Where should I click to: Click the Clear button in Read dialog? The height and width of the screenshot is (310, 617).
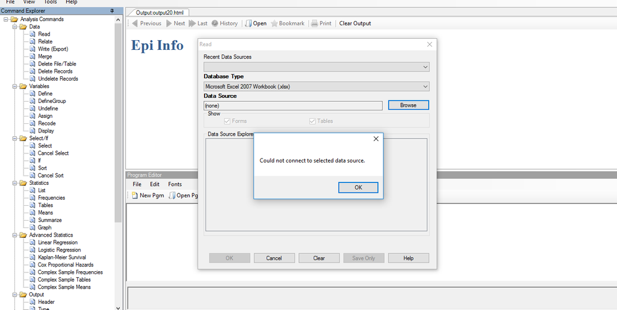(x=319, y=258)
